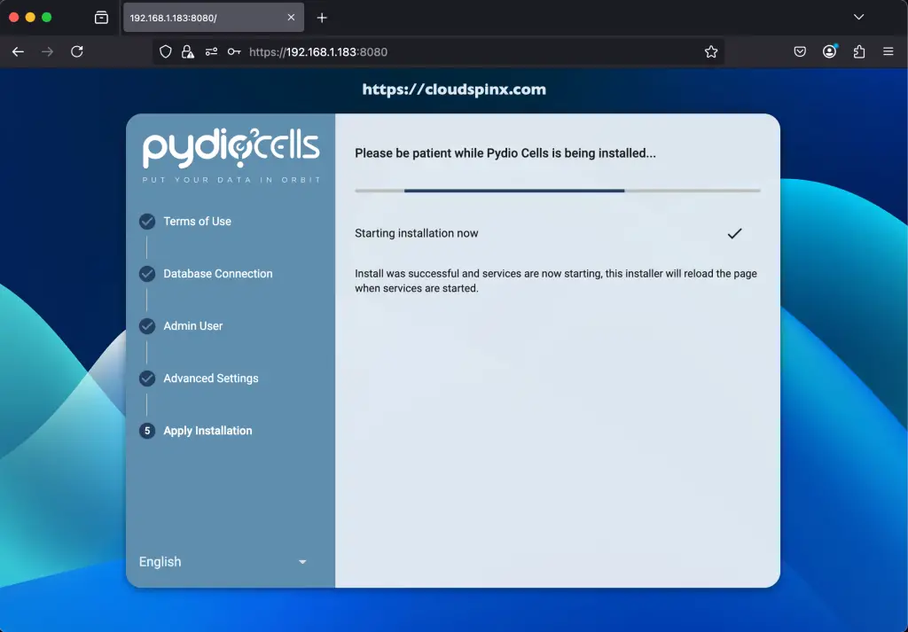The image size is (908, 632).
Task: Click the Advanced Settings step checkmark
Action: (x=147, y=378)
